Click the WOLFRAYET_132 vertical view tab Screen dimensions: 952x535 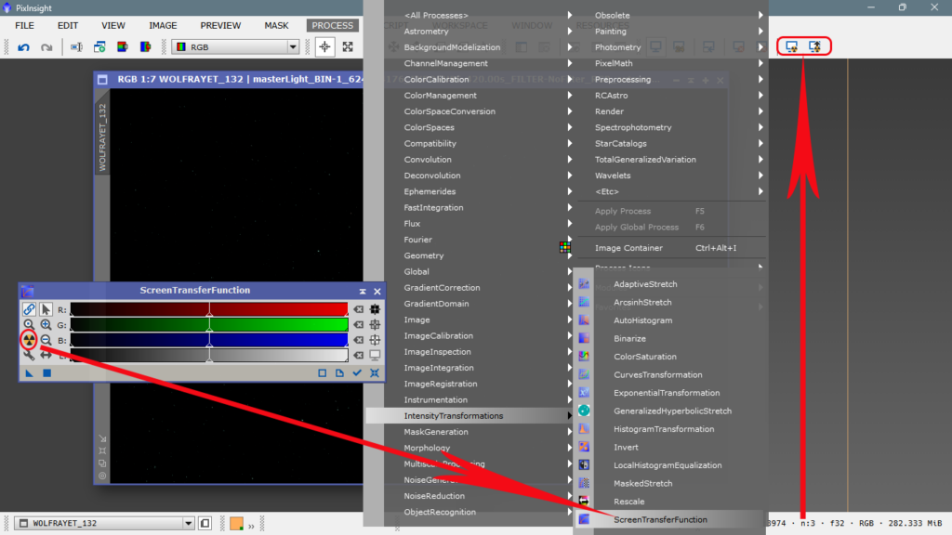point(102,137)
